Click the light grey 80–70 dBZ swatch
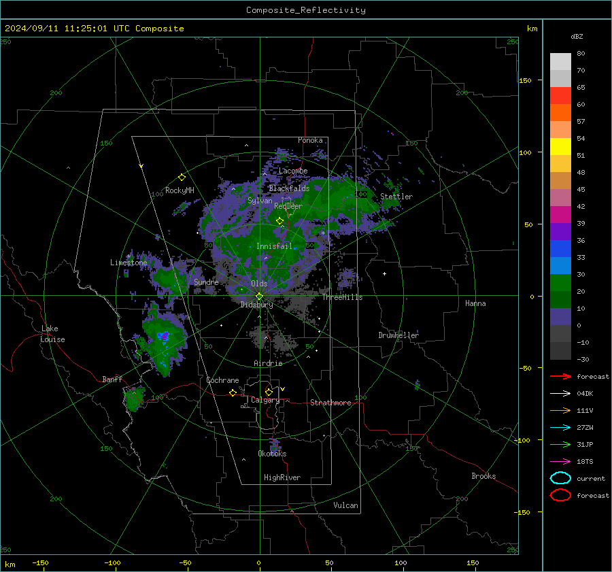 pyautogui.click(x=560, y=62)
